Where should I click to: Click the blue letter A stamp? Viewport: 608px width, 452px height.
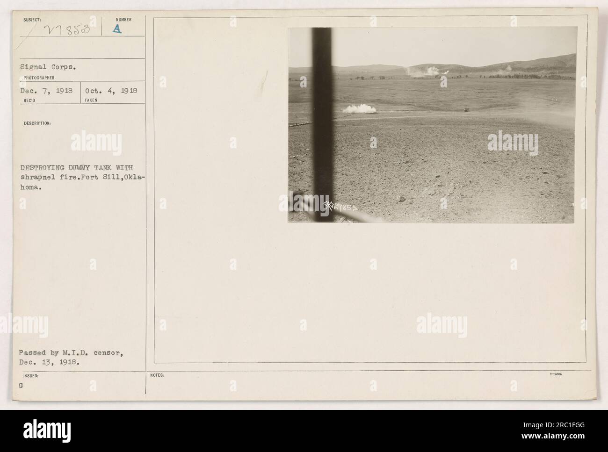pos(117,29)
